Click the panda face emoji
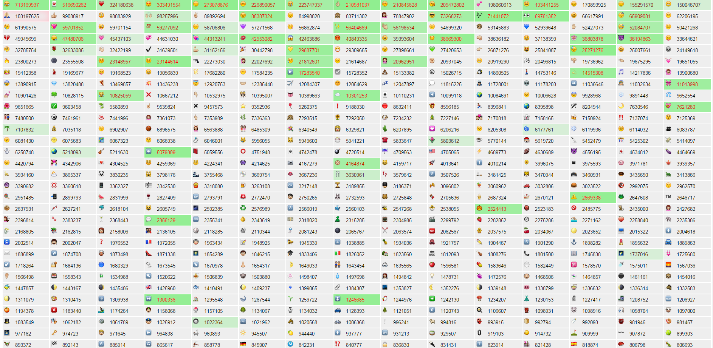Viewport: 713px width, 348px height. click(x=101, y=175)
